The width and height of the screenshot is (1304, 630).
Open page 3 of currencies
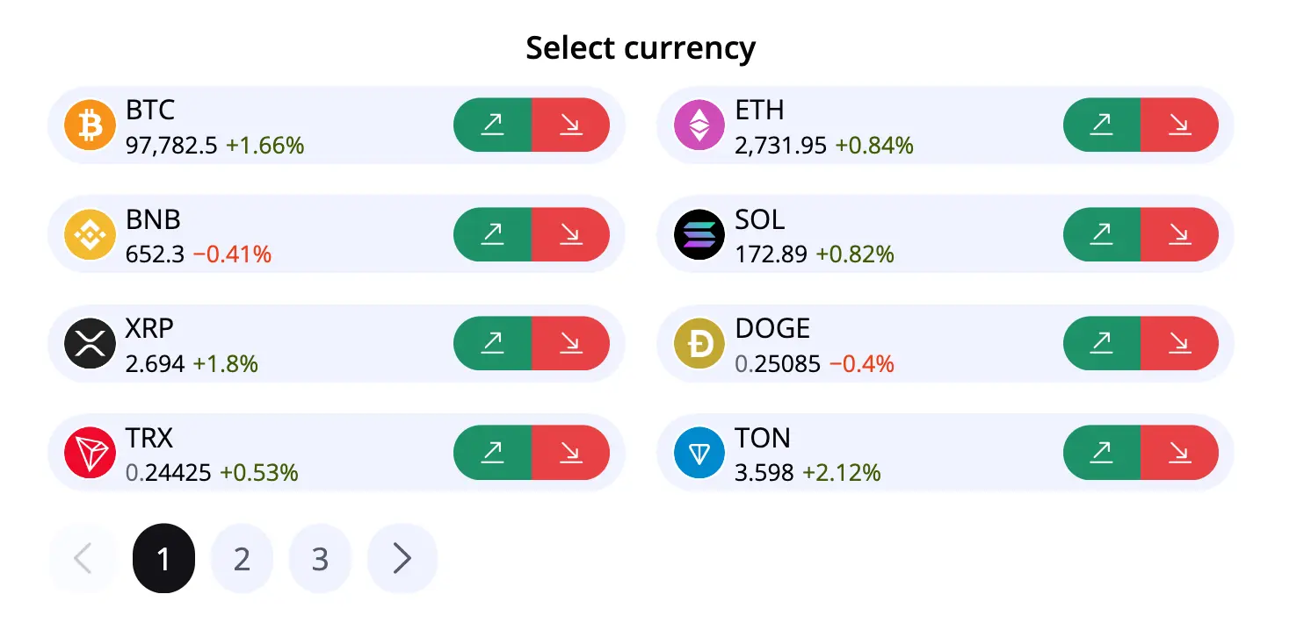point(320,558)
